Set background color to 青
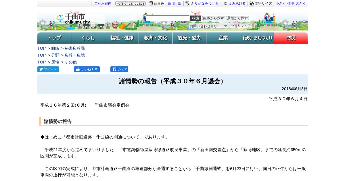 coord(174,3)
